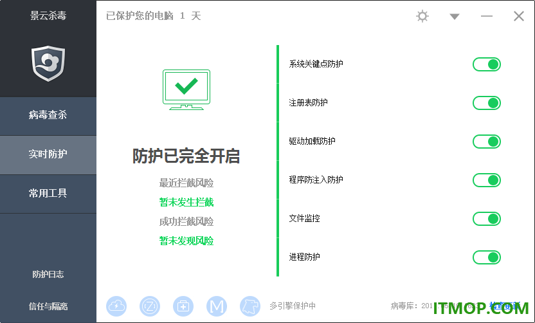Click the 景云杀毒 shield logo
This screenshot has height=323, width=535.
click(48, 64)
